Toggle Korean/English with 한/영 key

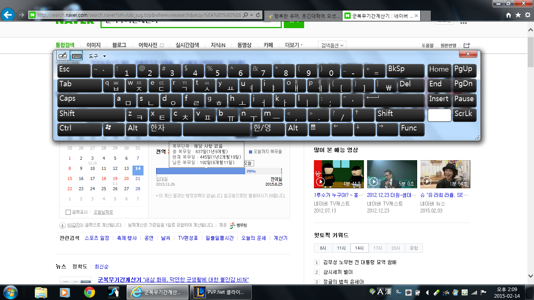pos(268,129)
